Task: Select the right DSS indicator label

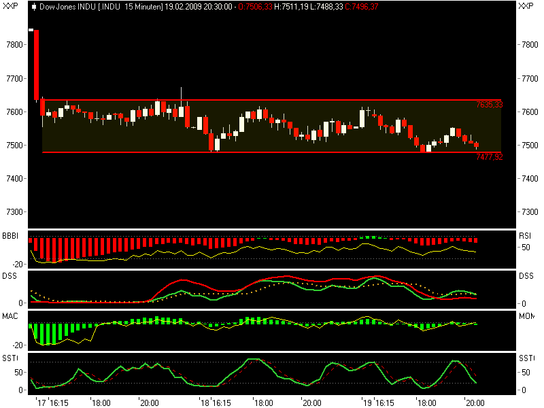Action: coord(526,276)
